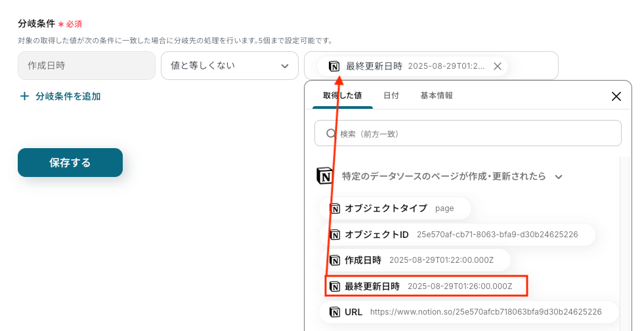The width and height of the screenshot is (642, 331).
Task: Click the Notion icon in the selected chip
Action: [334, 66]
